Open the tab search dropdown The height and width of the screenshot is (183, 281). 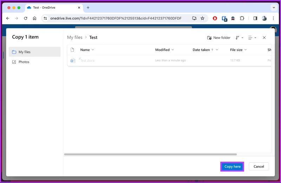point(274,7)
